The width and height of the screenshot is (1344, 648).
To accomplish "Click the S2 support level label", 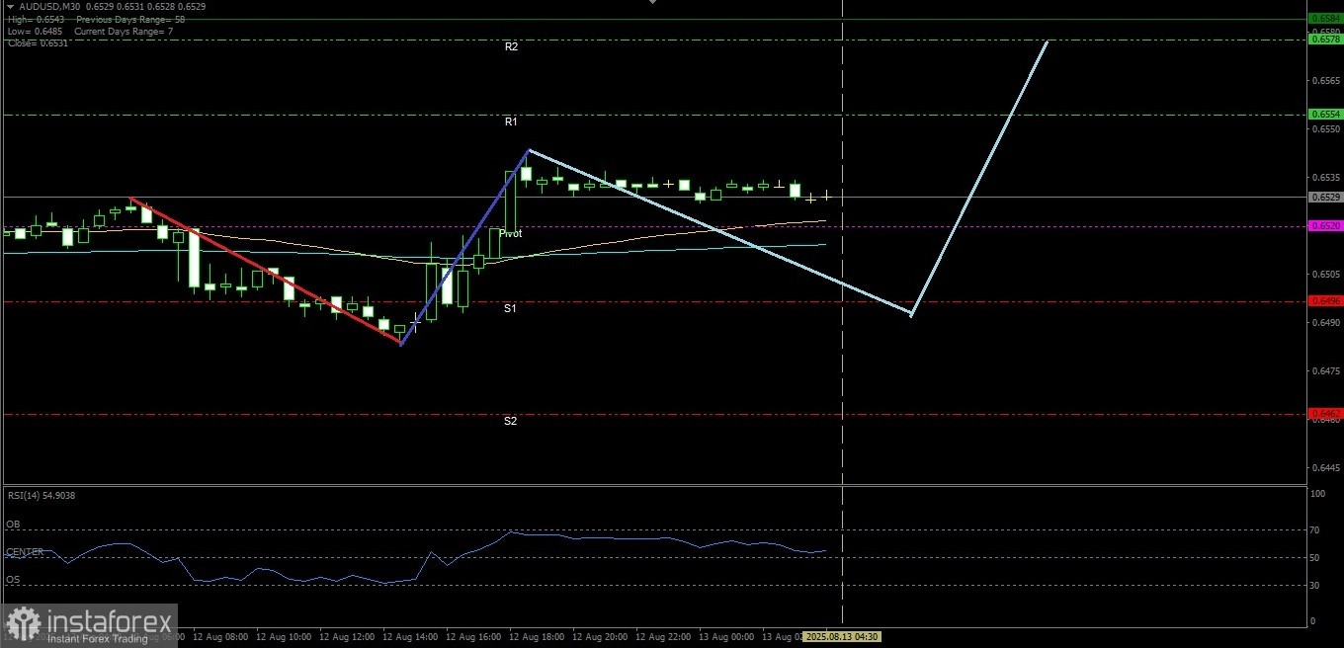I will click(510, 421).
